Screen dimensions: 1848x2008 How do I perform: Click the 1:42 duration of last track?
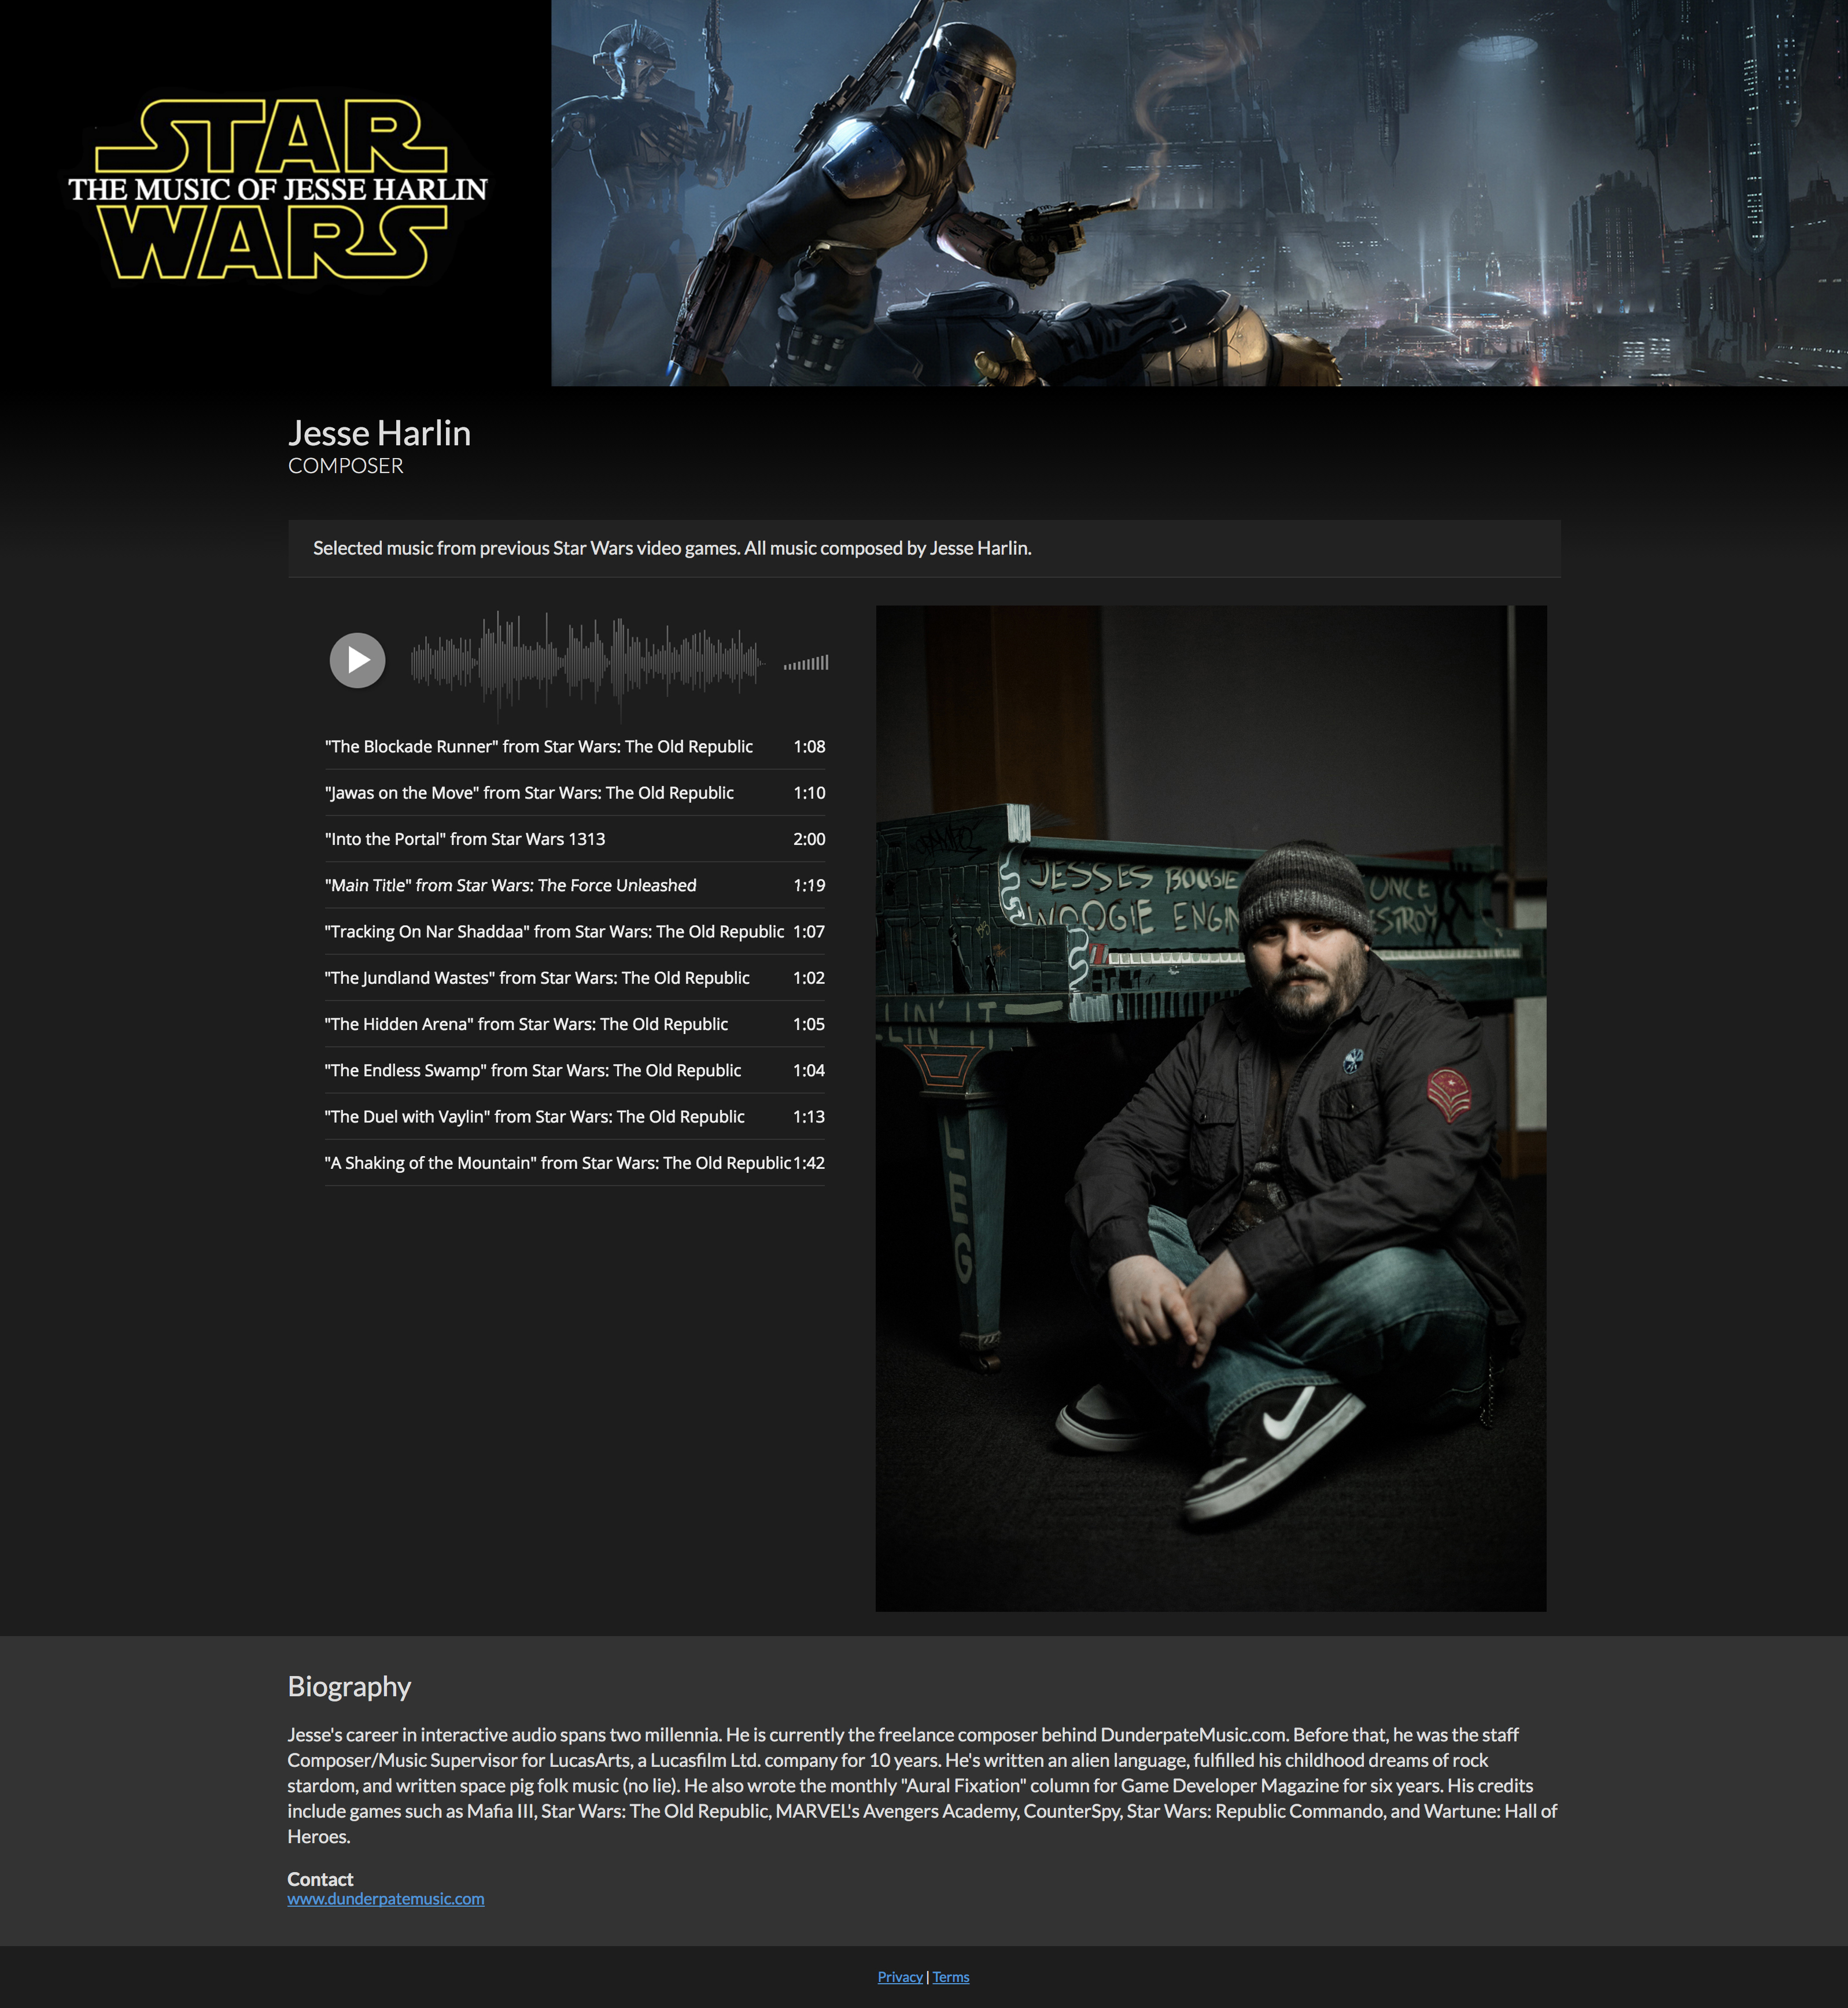pyautogui.click(x=809, y=1162)
